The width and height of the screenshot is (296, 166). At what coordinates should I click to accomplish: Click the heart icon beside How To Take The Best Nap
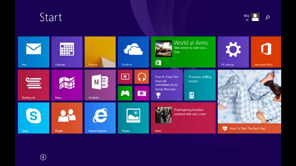tap(224, 128)
